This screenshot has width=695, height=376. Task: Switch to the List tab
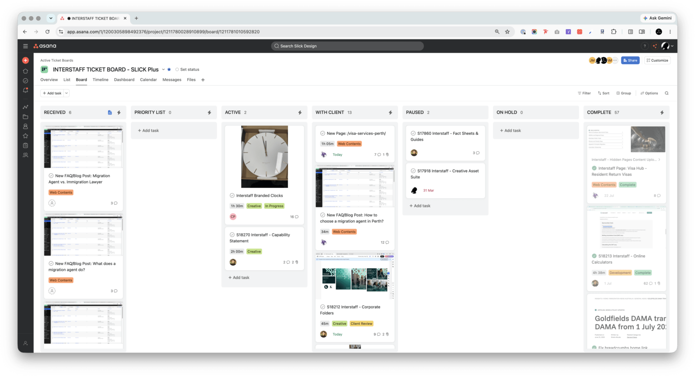(67, 80)
